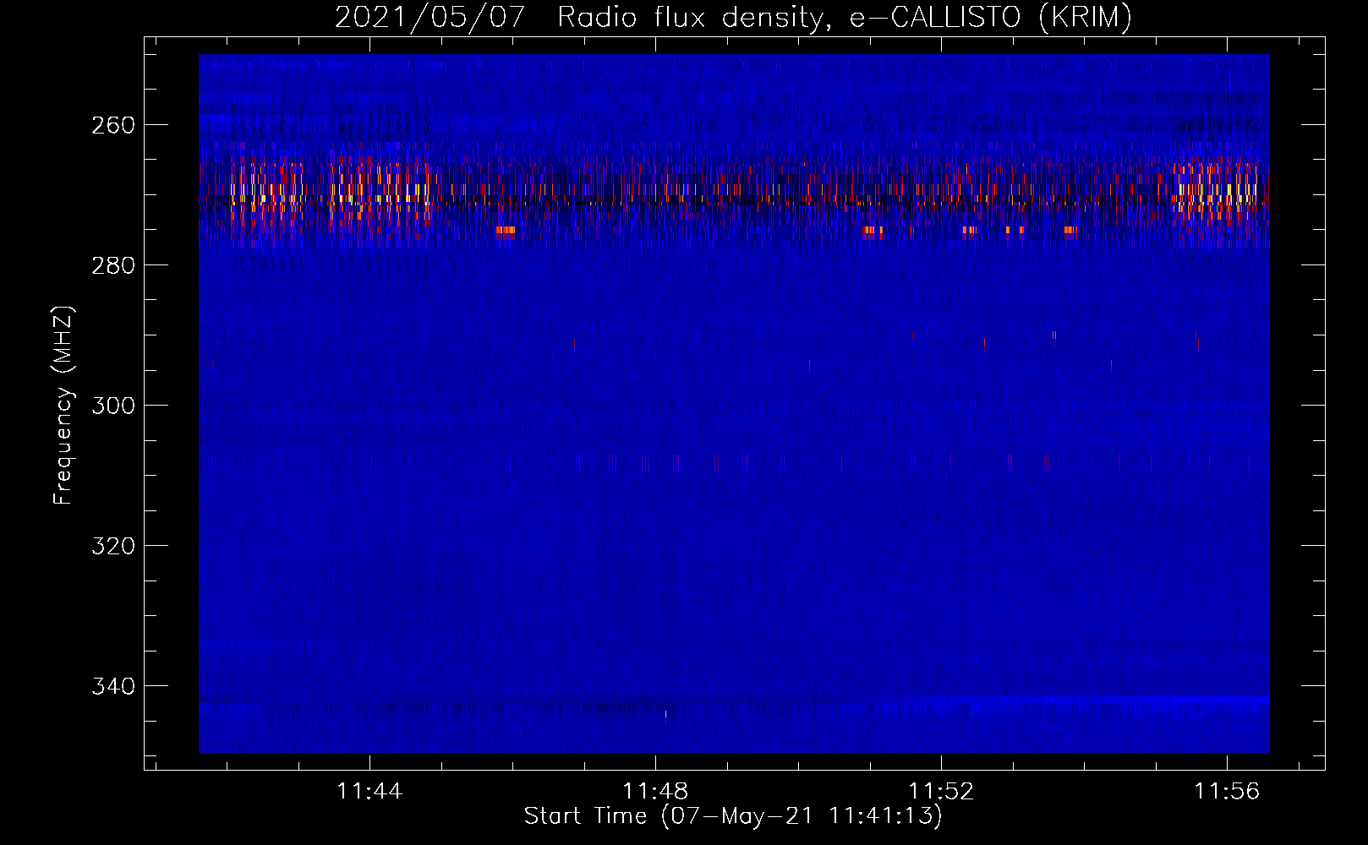Click the 11:44 time tick label

pos(369,792)
